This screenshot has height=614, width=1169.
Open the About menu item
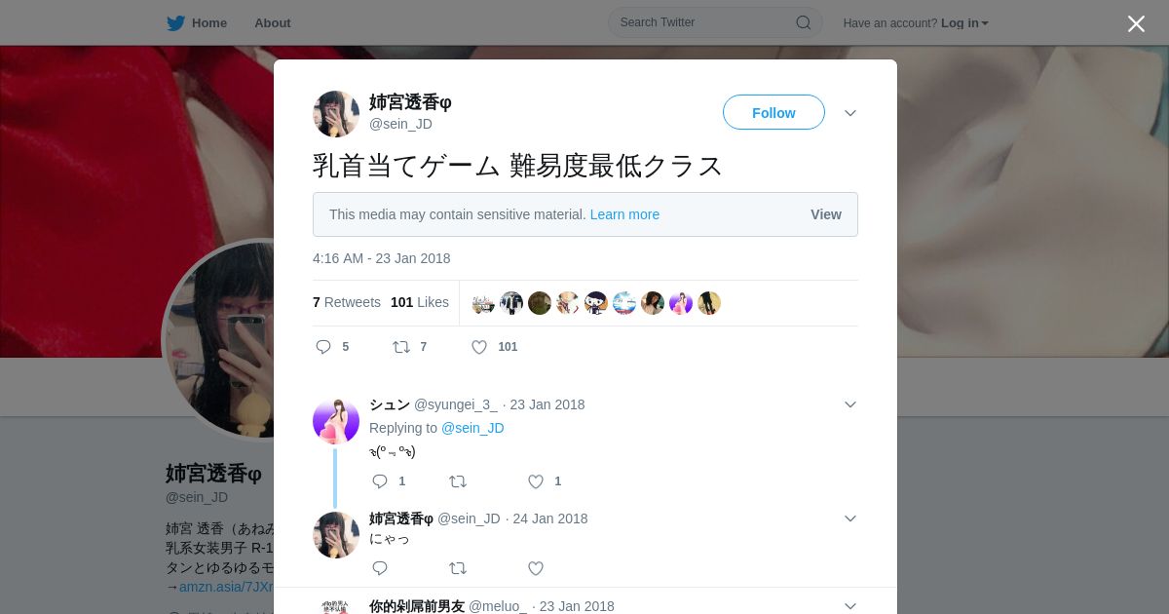pyautogui.click(x=272, y=23)
